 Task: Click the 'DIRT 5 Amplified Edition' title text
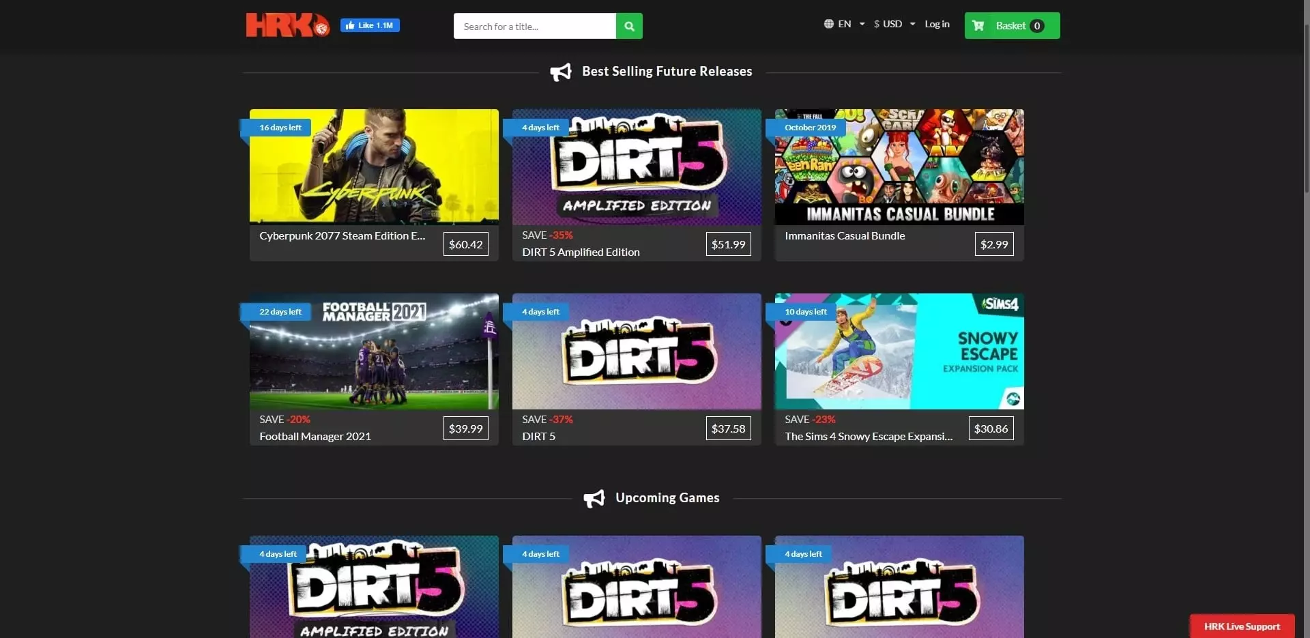point(581,252)
